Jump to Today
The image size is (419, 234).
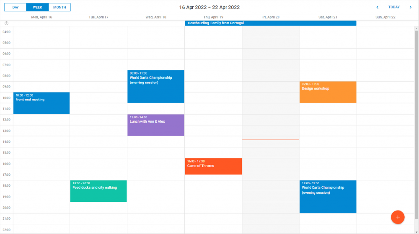[394, 7]
